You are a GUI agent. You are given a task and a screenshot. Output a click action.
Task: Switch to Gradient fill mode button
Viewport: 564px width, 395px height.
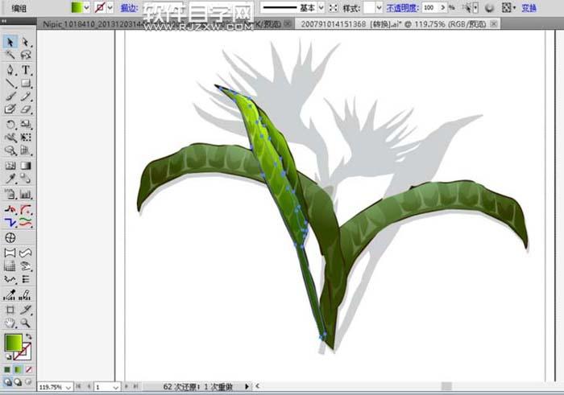point(18,369)
